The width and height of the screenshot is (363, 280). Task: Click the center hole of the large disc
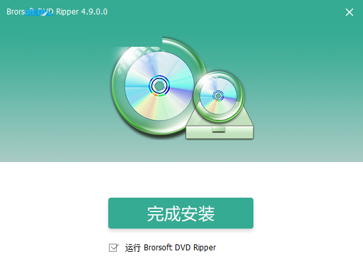[159, 86]
